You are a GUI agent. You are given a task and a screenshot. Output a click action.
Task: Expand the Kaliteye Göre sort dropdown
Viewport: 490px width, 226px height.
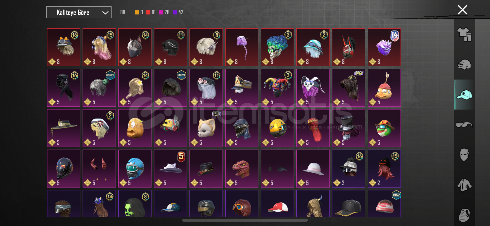click(79, 12)
